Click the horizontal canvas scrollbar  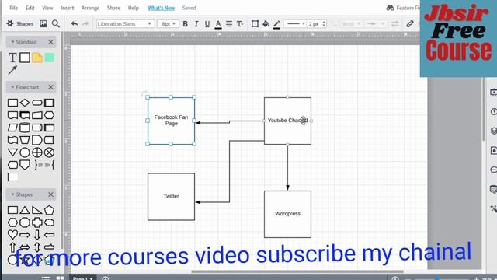pos(297,271)
